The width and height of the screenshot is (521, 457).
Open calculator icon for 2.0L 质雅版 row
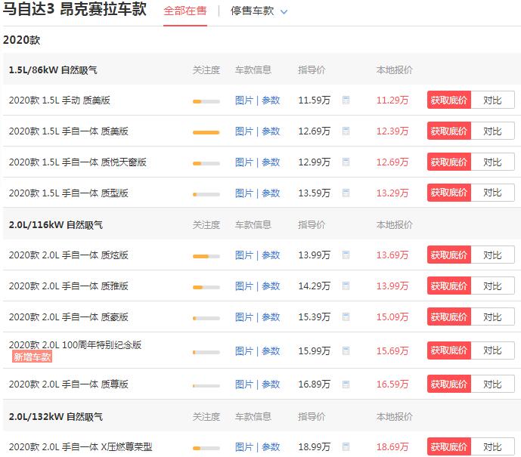tap(346, 286)
